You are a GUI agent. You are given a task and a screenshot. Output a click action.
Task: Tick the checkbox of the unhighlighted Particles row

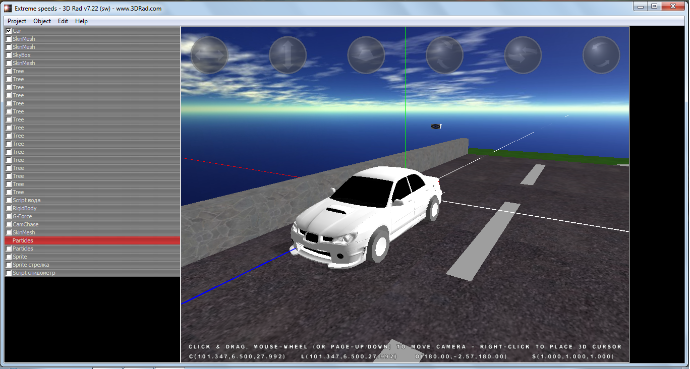pos(9,249)
